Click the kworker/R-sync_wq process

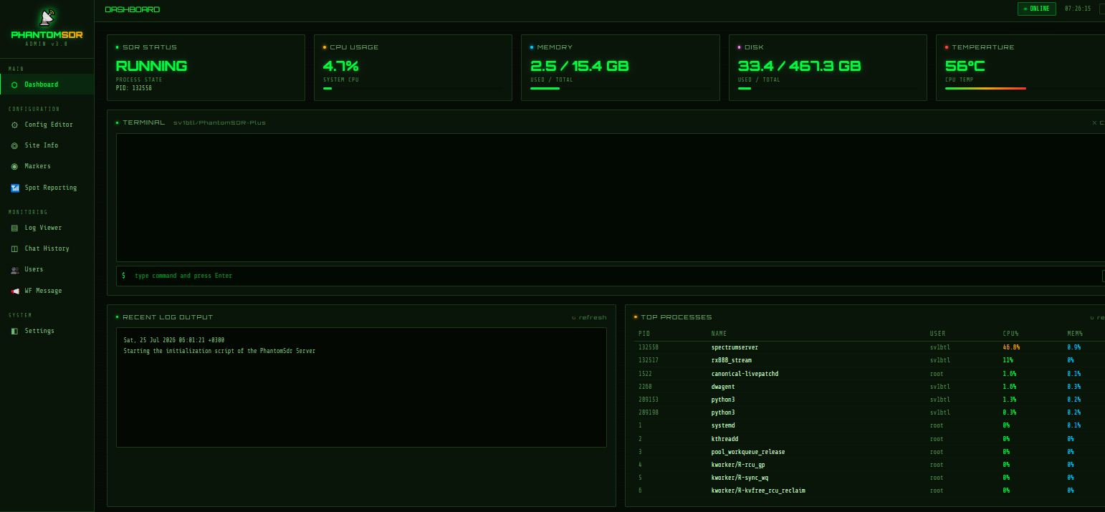pos(740,478)
